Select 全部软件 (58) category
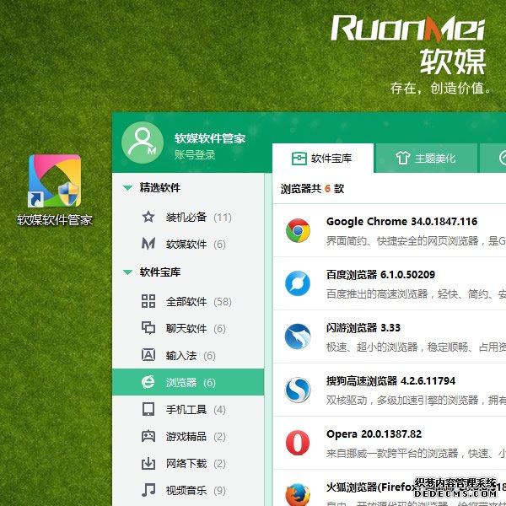506x506 pixels. click(188, 302)
